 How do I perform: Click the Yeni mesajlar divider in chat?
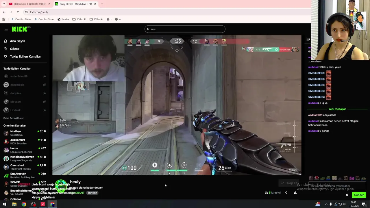337,109
